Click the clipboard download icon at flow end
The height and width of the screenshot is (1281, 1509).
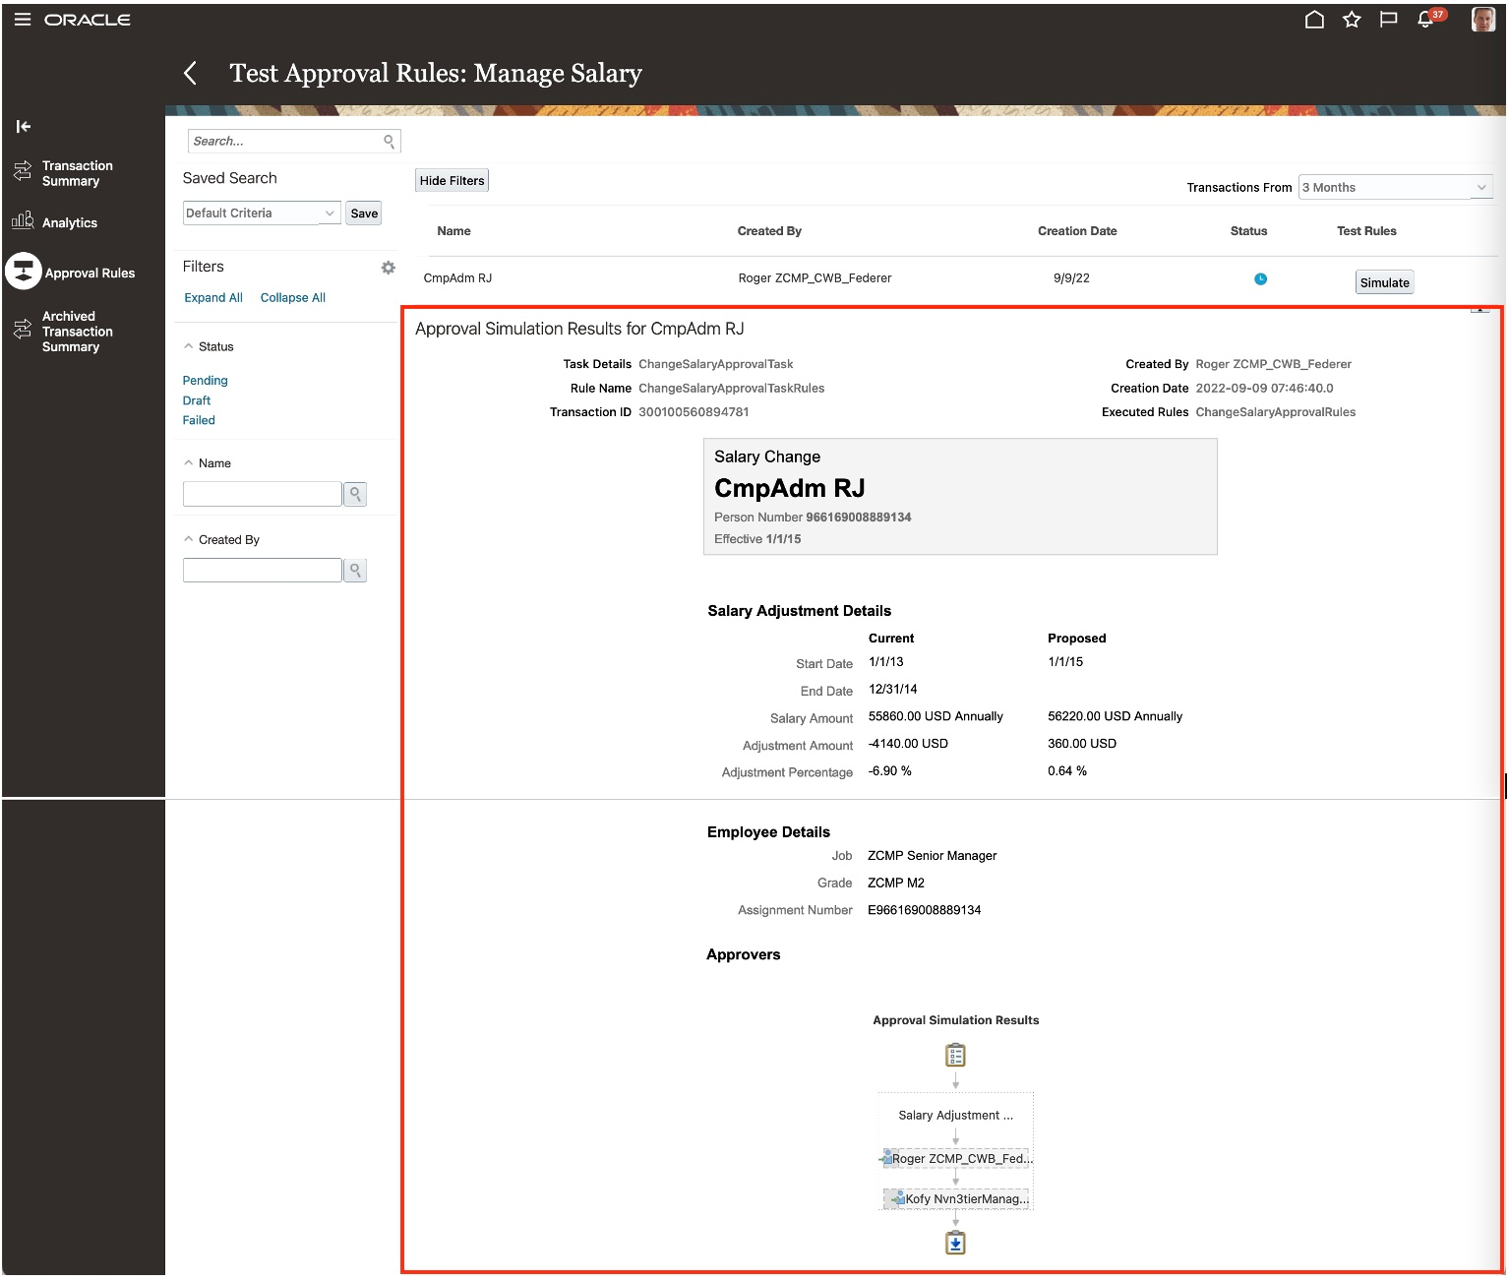coord(955,1243)
